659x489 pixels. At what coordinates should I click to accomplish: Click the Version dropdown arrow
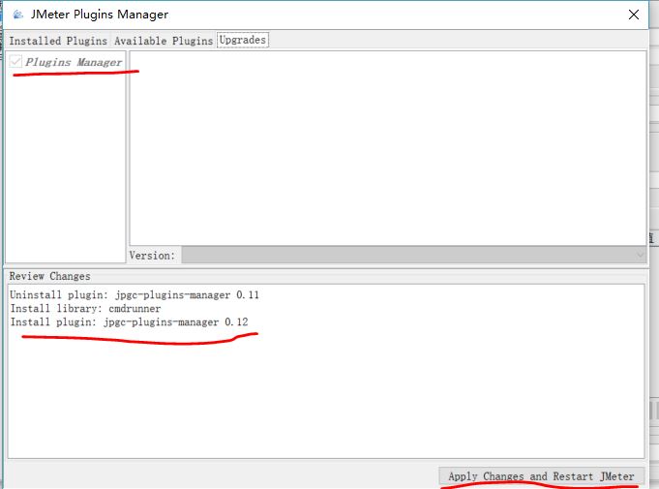639,255
